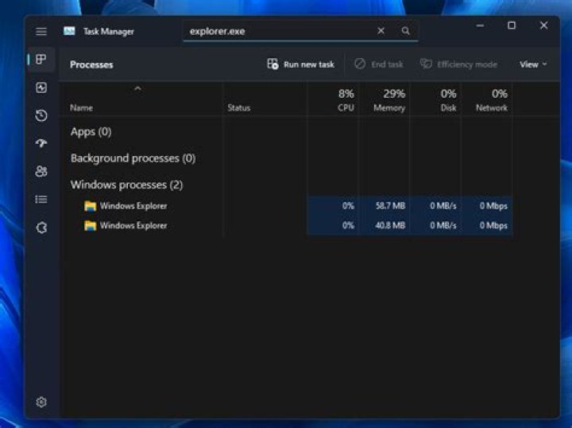Image resolution: width=572 pixels, height=428 pixels.
Task: Open Task Manager settings gear
Action: click(x=41, y=402)
